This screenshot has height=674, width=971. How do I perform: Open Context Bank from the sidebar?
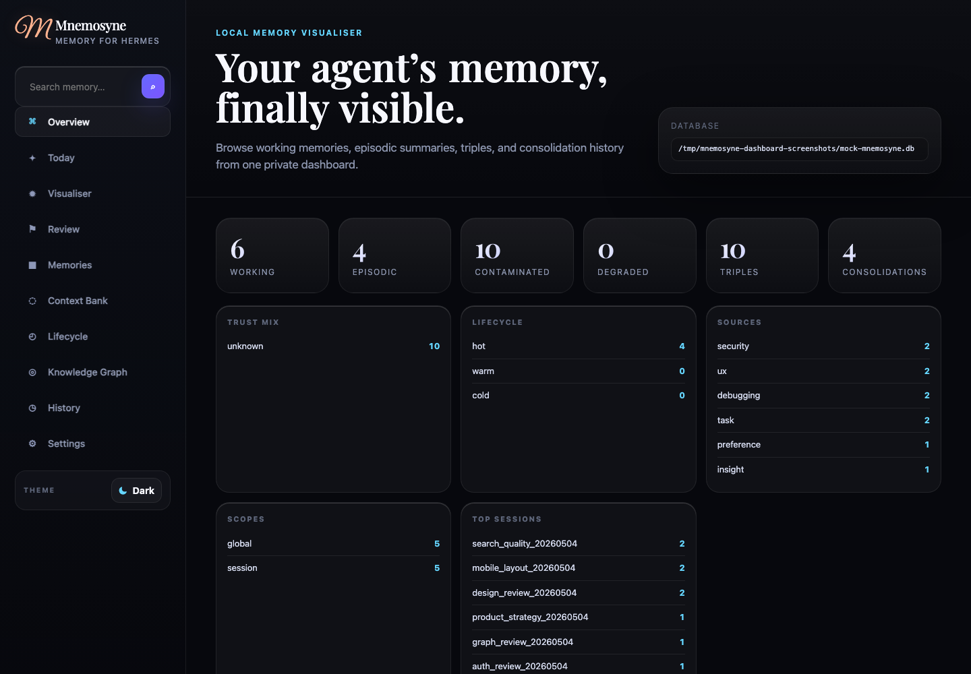(x=92, y=301)
